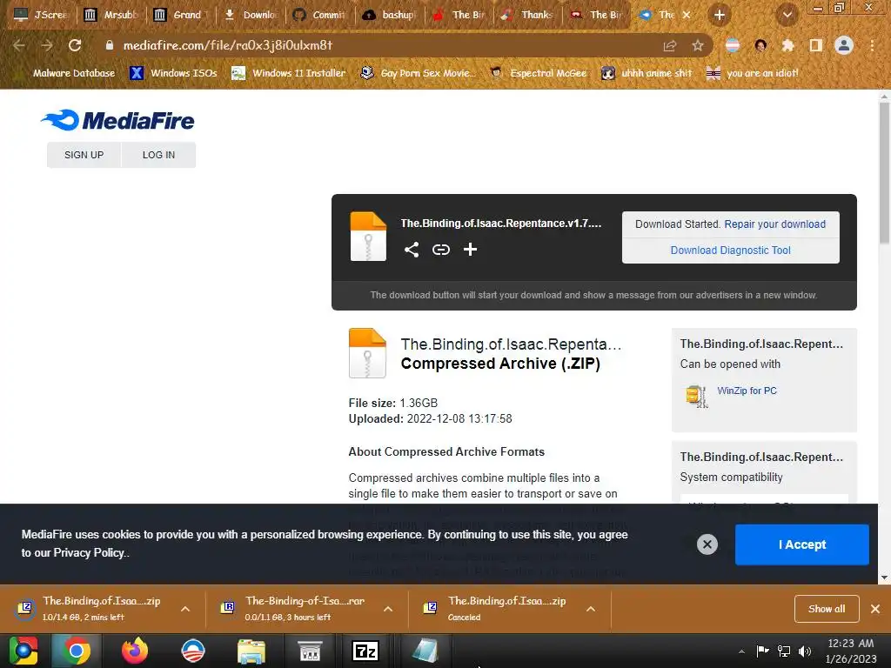Click Repair your download link
The width and height of the screenshot is (891, 668).
point(774,224)
